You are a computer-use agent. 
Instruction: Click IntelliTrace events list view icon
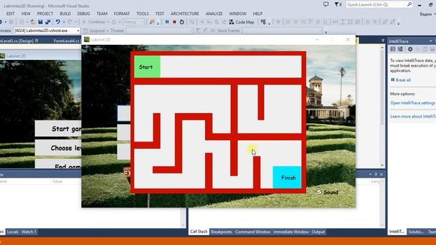click(x=392, y=49)
